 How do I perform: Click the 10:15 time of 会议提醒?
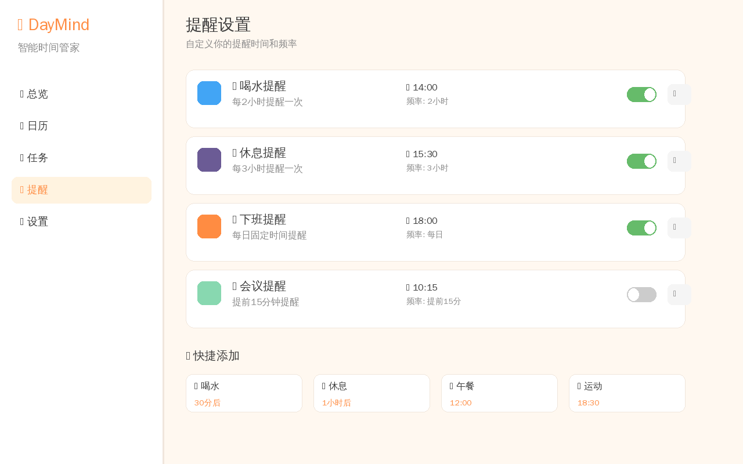click(422, 288)
